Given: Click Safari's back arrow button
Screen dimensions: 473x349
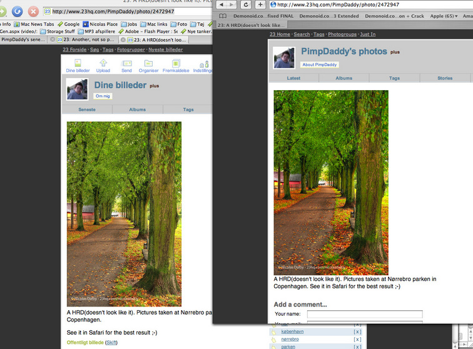Looking at the screenshot, I should [x=221, y=4].
